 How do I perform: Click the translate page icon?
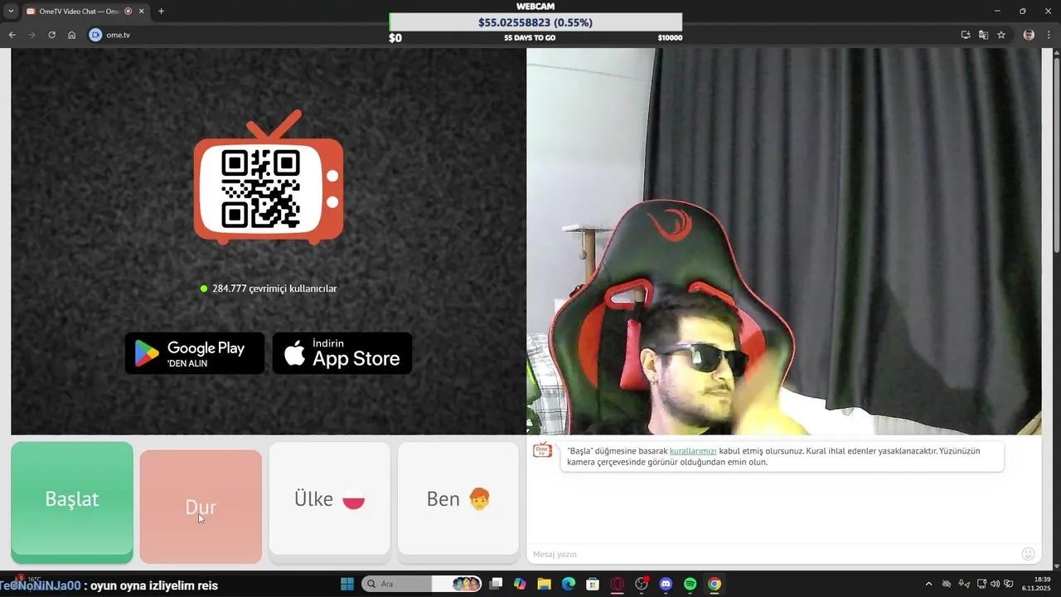point(983,35)
